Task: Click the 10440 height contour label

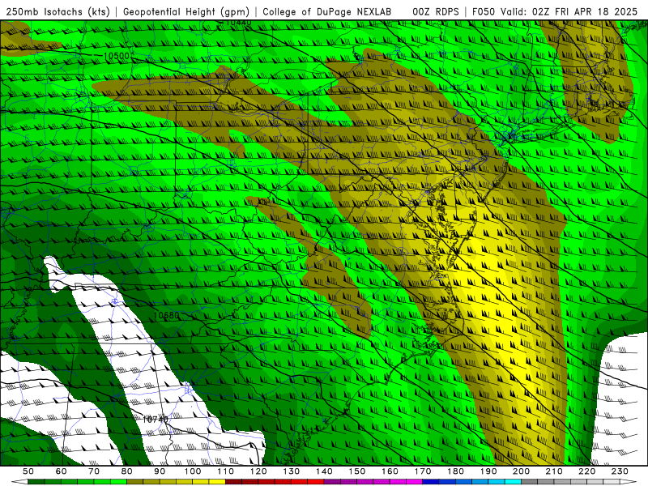Action: pyautogui.click(x=239, y=23)
